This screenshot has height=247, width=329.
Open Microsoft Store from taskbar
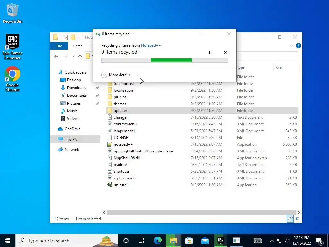[189, 241]
